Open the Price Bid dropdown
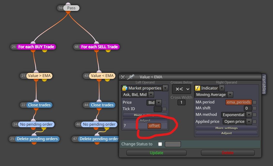 [x=159, y=102]
